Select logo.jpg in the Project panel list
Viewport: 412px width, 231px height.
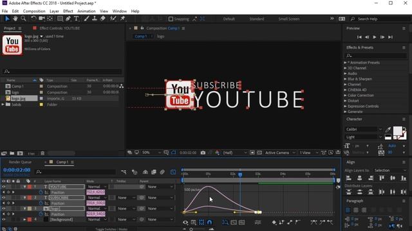click(19, 98)
